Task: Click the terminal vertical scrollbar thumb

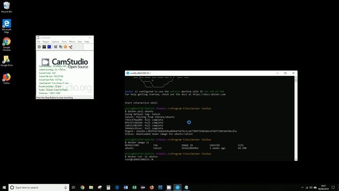Action: [296, 80]
